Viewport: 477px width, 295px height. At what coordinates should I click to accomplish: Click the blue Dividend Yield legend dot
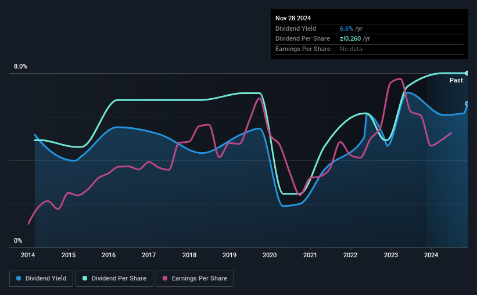[x=19, y=278]
